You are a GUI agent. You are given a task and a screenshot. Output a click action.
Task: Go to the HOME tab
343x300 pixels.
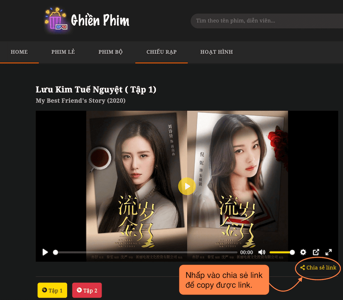(19, 52)
